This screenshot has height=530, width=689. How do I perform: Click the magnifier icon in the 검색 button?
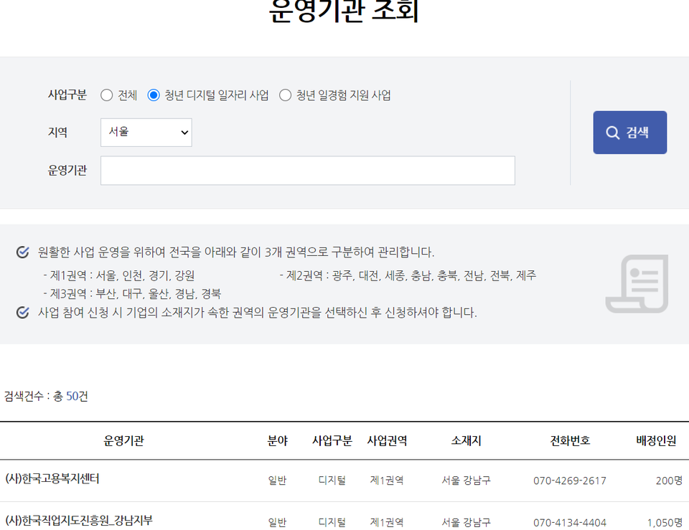(612, 132)
